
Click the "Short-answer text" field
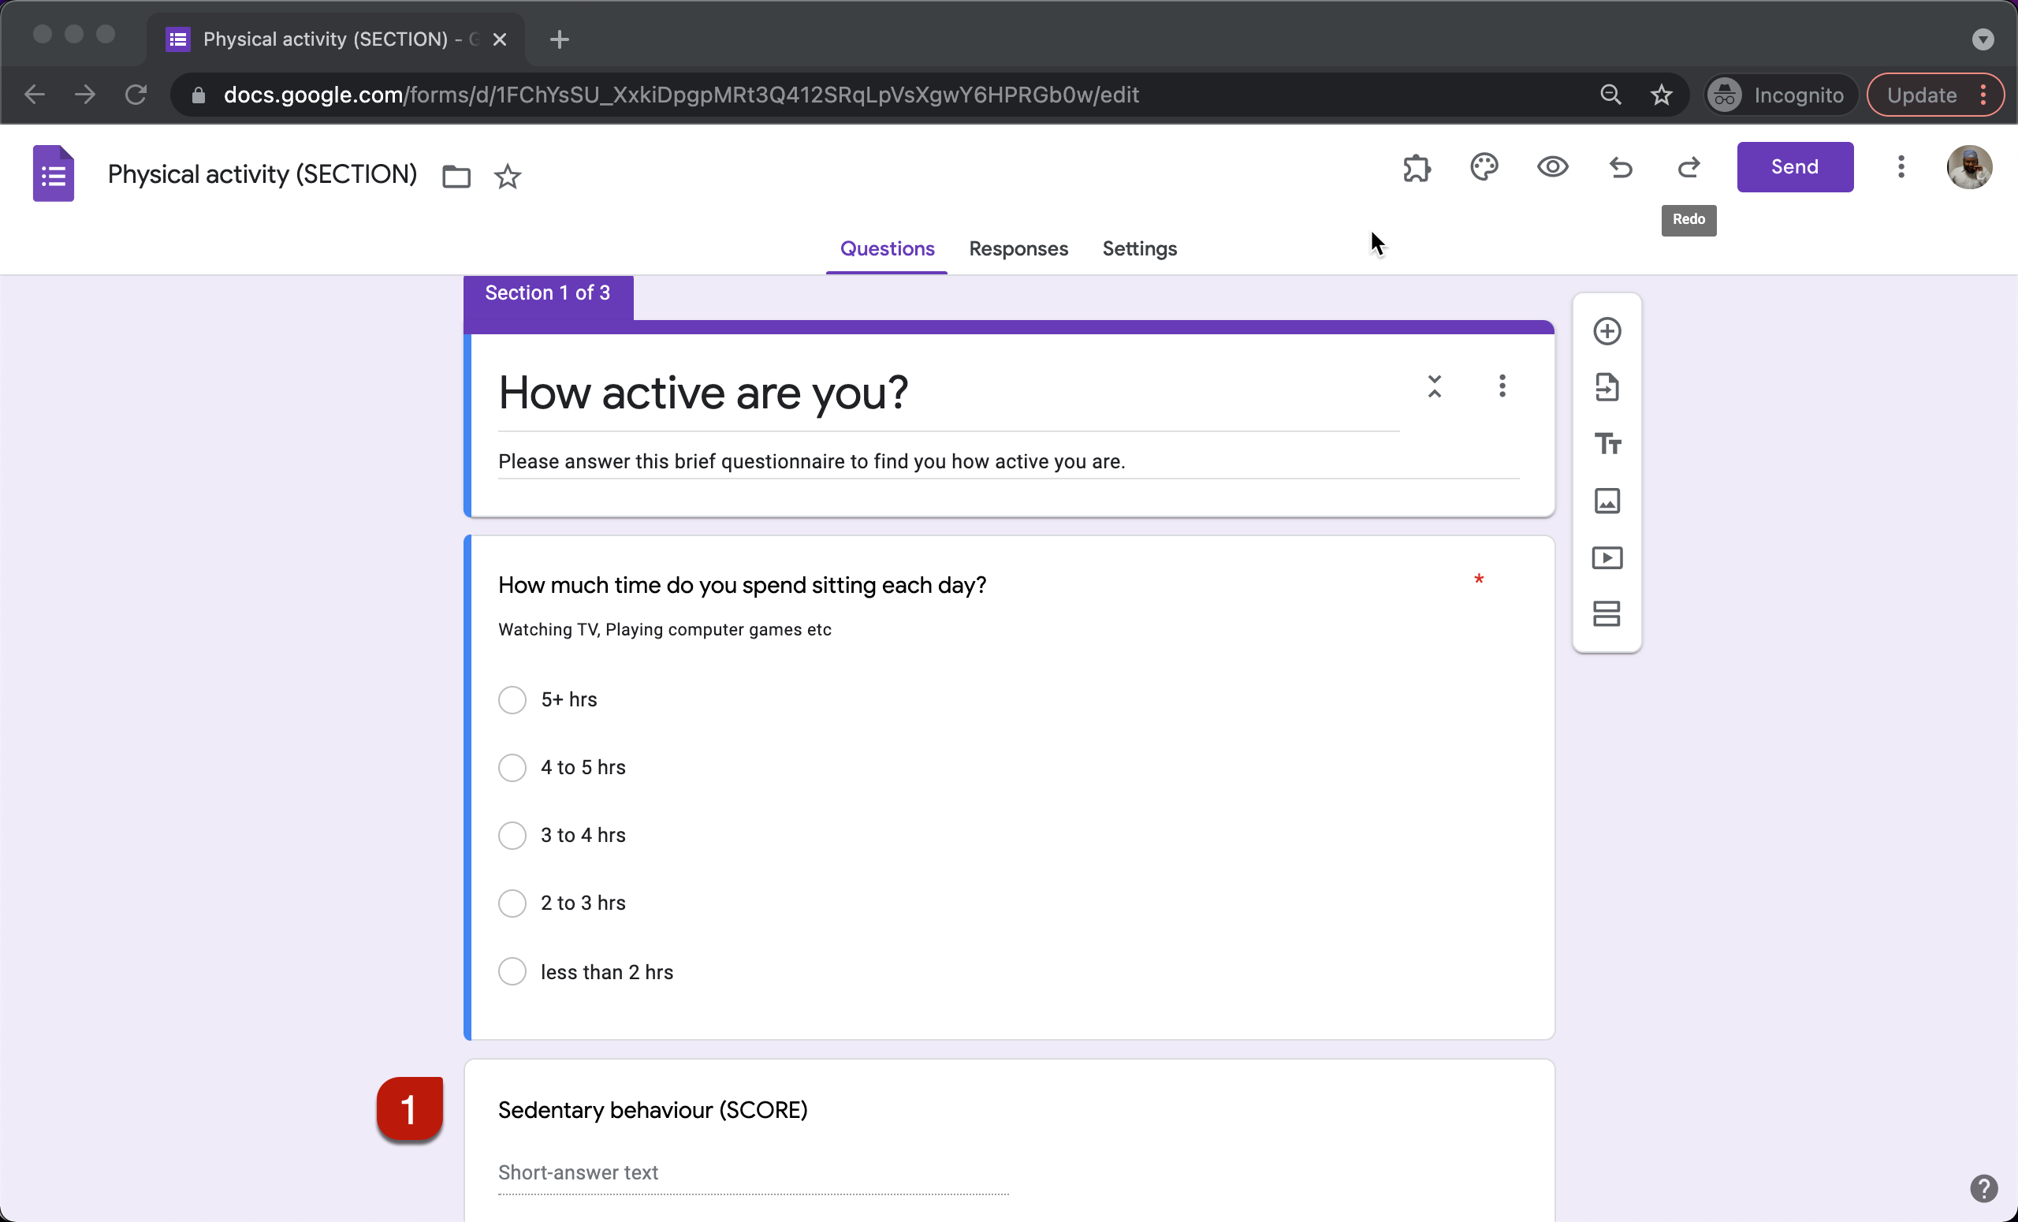(752, 1173)
